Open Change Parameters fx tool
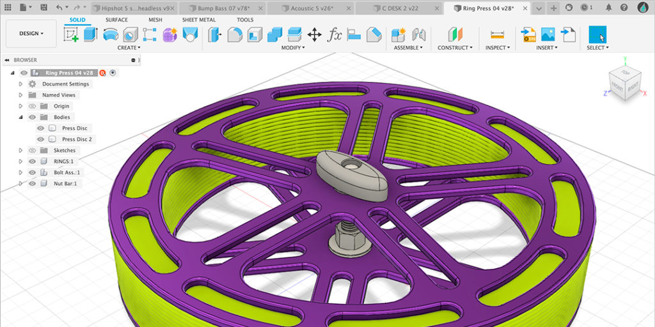 pyautogui.click(x=334, y=34)
